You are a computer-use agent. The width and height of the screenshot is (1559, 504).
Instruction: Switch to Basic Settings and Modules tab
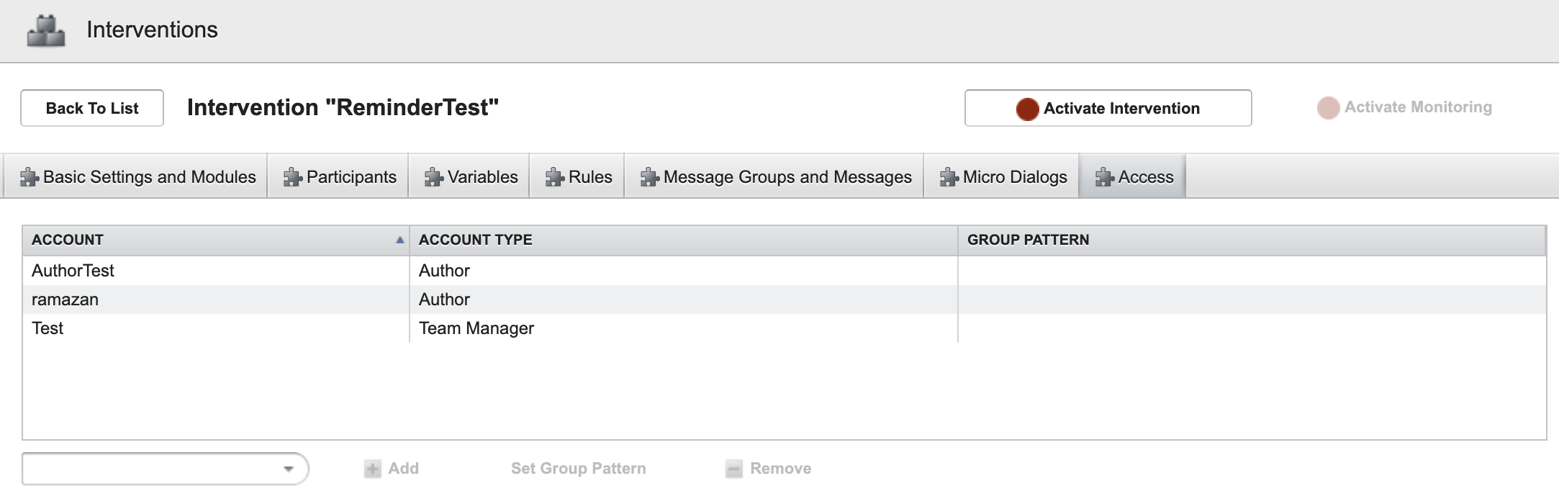point(137,177)
